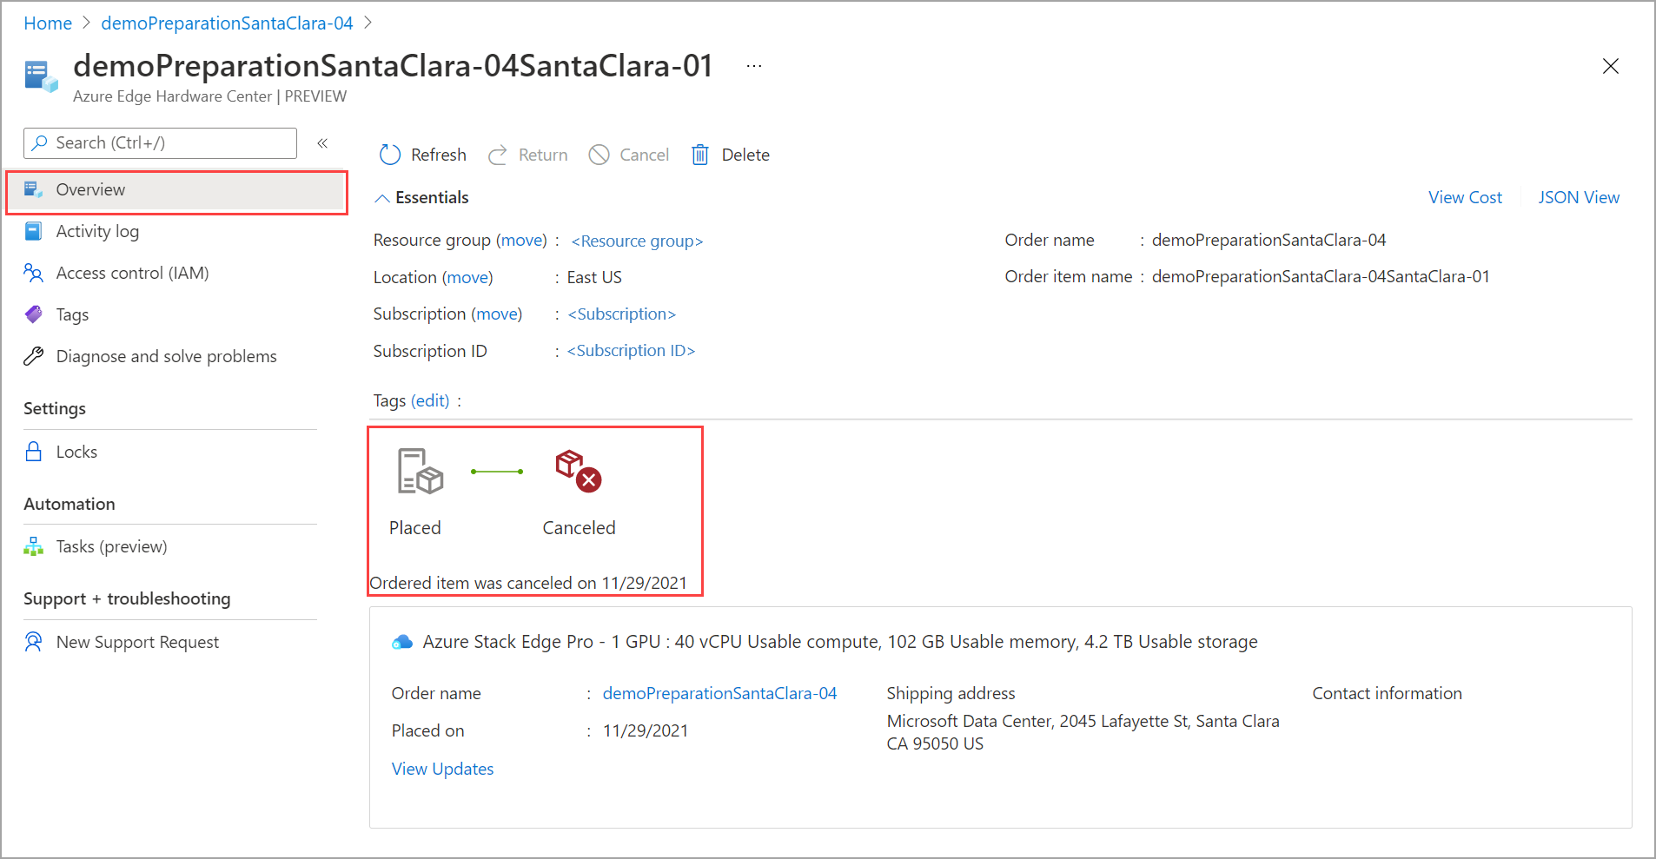Open New Support Request
Image resolution: width=1656 pixels, height=859 pixels.
click(x=137, y=642)
